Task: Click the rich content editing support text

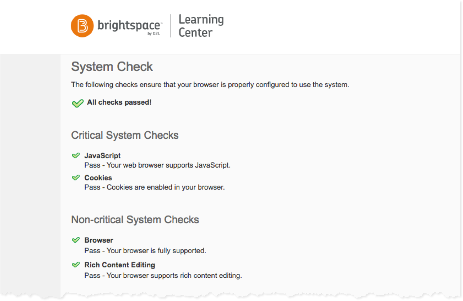Action: point(163,275)
